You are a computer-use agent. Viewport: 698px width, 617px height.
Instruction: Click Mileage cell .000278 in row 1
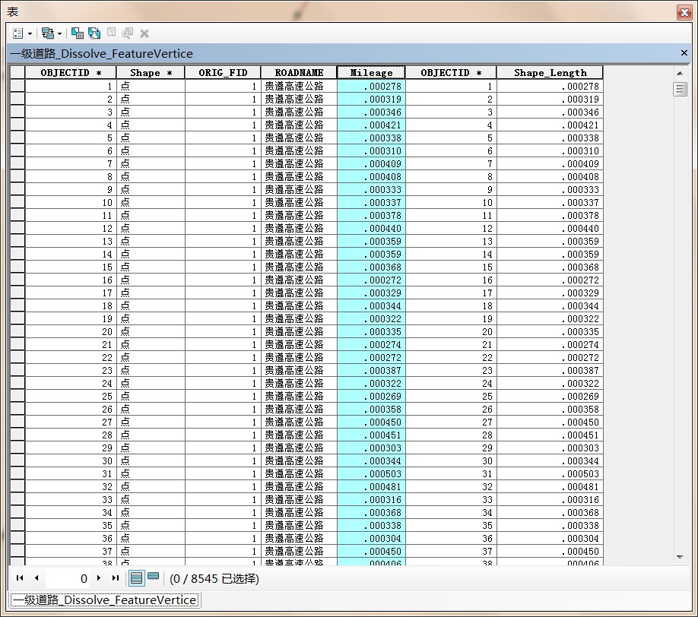(x=371, y=87)
